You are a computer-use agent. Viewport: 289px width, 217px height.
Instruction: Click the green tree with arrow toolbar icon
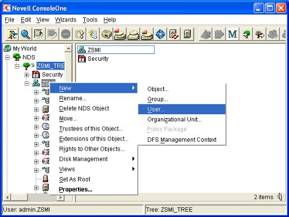(246, 34)
